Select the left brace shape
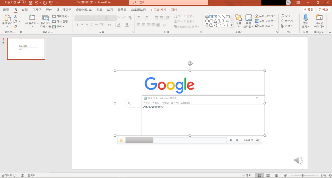Viewport: 332px width, 178px height. 228,25
